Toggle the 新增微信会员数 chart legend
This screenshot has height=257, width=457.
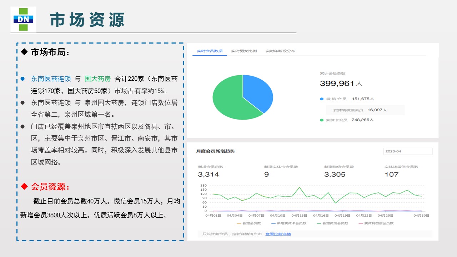pos(332,223)
